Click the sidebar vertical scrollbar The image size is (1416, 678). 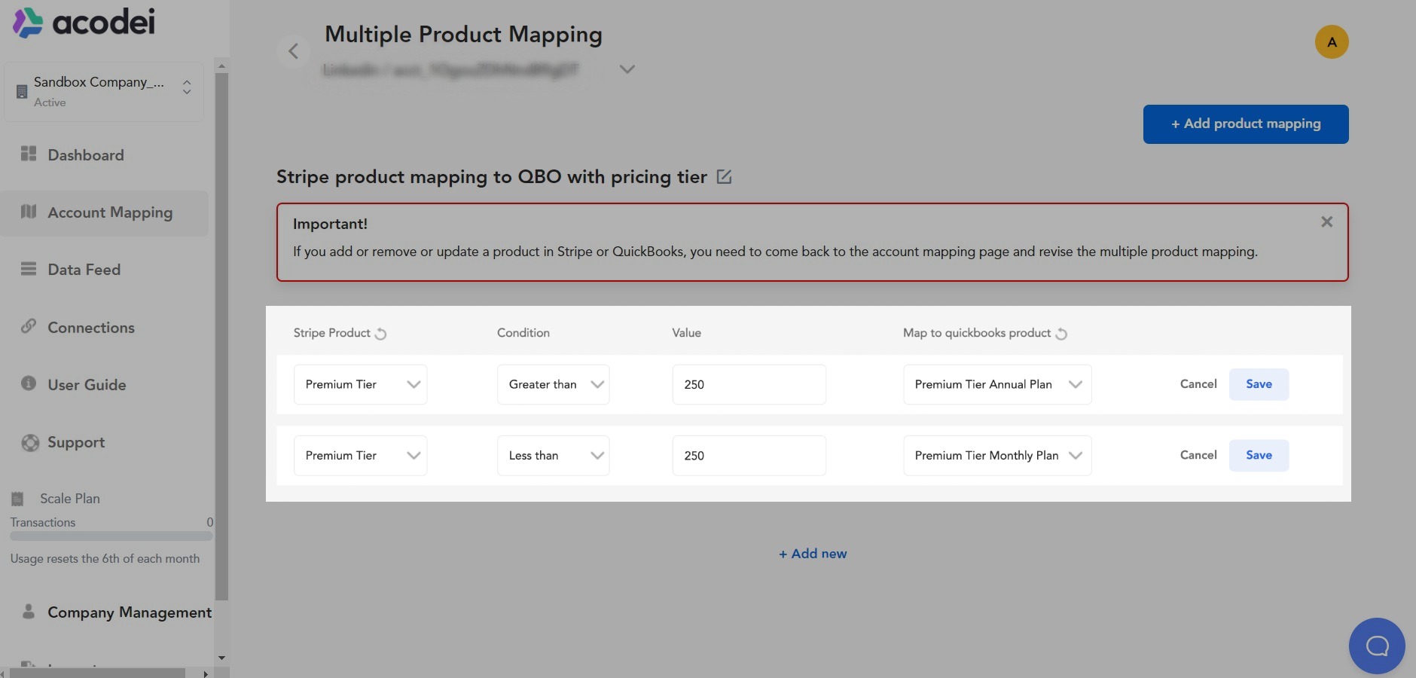point(221,335)
